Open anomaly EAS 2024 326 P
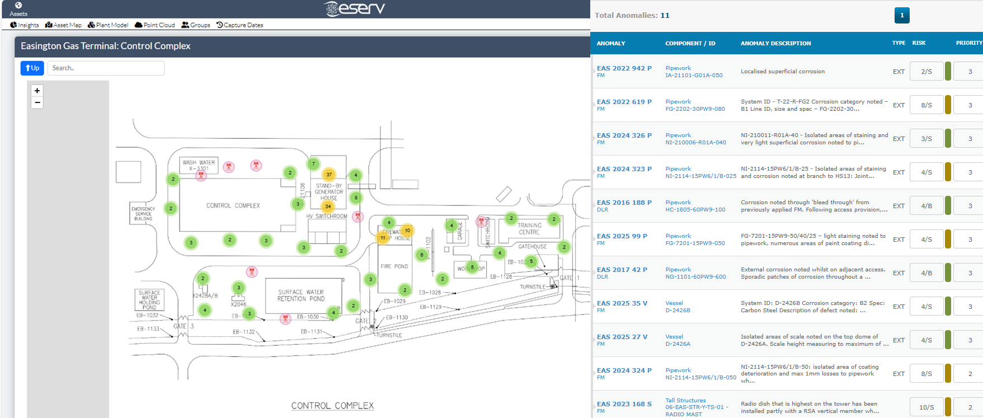The image size is (983, 418). [x=624, y=135]
